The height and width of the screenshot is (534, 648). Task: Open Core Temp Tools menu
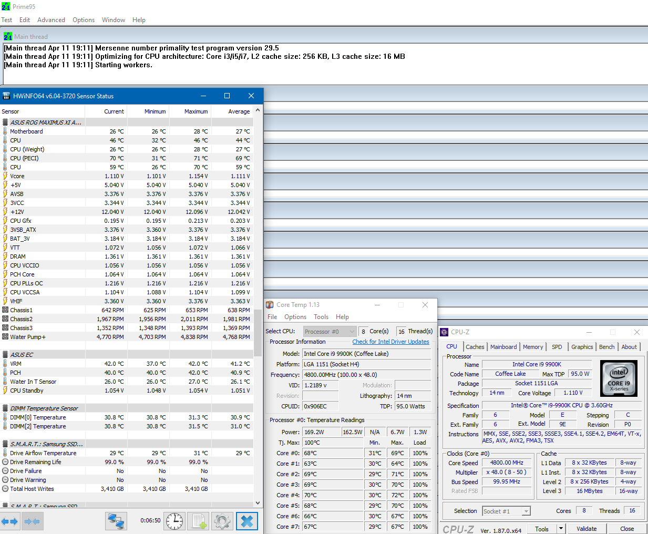(321, 317)
